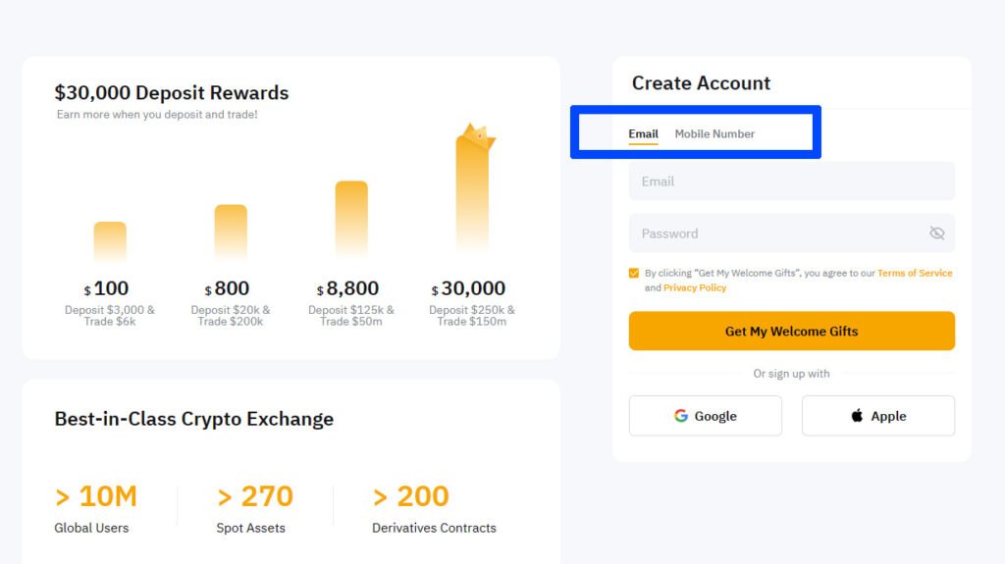Click the $30,000 reward amount text
This screenshot has height=564, width=1005.
468,288
